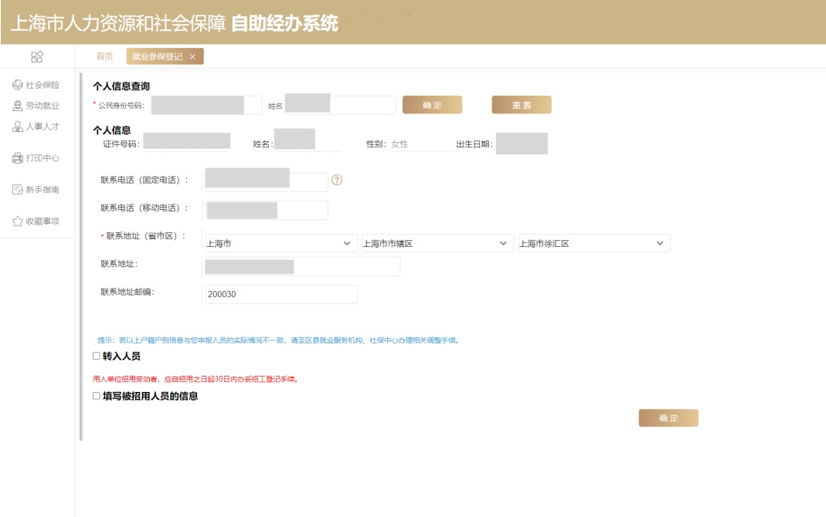Check the 转入人员 checkbox
826x517 pixels.
pyautogui.click(x=97, y=356)
